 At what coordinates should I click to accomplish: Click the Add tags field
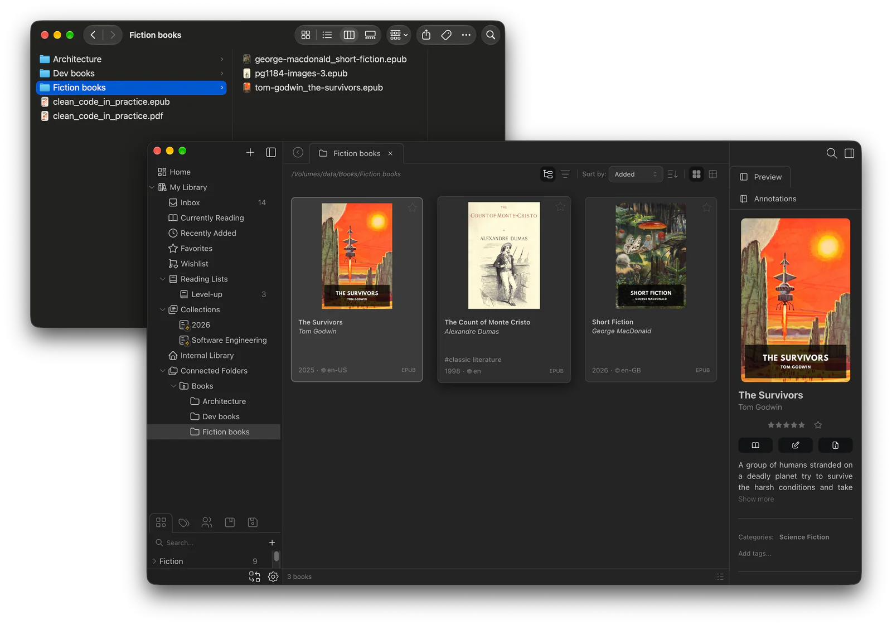point(755,553)
